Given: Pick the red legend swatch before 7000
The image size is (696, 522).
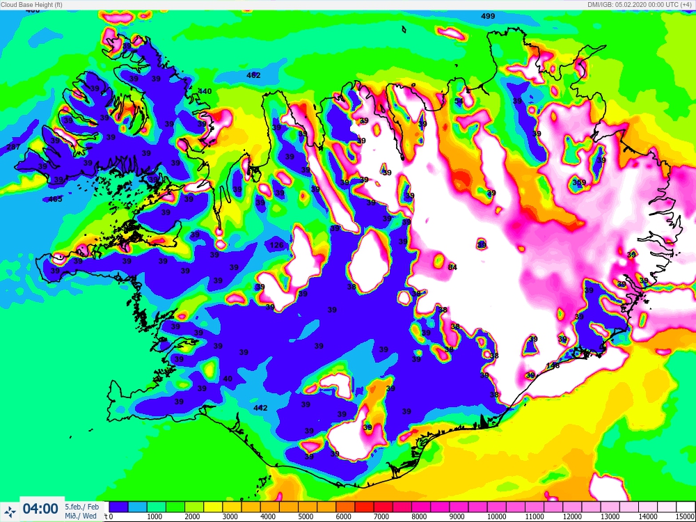Looking at the screenshot, I should (x=364, y=507).
